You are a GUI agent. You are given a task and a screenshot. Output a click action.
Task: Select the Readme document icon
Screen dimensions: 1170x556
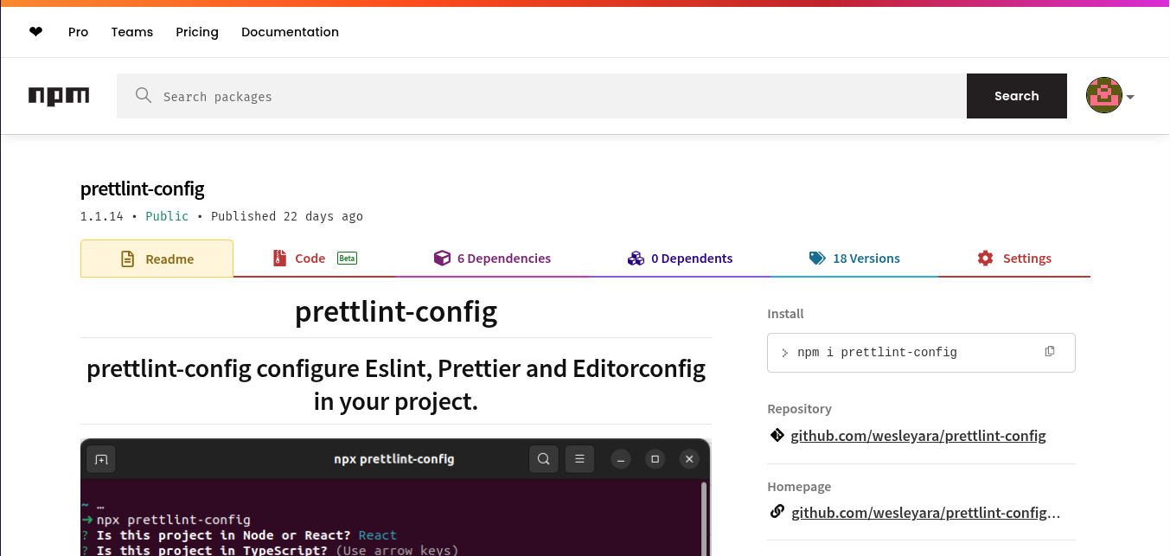point(128,258)
